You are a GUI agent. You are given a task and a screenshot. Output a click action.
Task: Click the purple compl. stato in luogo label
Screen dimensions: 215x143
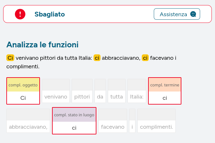point(74,115)
